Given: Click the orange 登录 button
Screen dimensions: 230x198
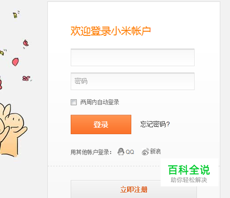Looking at the screenshot, I should [x=101, y=124].
